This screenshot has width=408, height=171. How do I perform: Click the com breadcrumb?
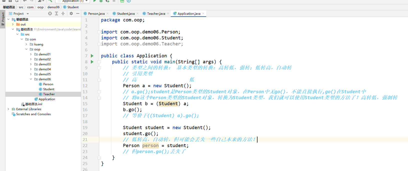click(30, 7)
